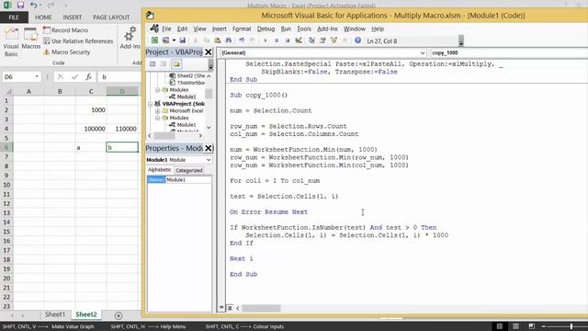The width and height of the screenshot is (588, 331).
Task: Click the Excel Add-Ins ribbon icon
Action: pos(130,38)
